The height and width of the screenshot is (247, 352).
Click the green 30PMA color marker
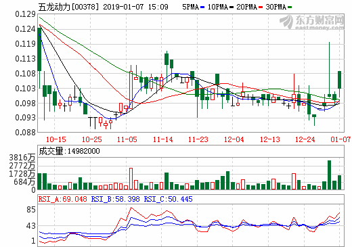[290, 7]
